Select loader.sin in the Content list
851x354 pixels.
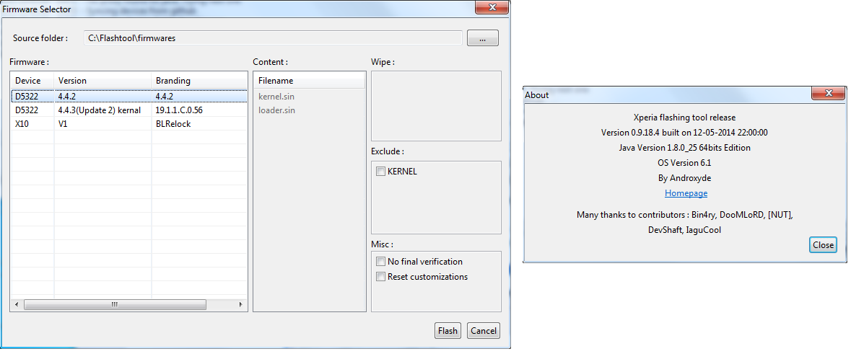(276, 110)
